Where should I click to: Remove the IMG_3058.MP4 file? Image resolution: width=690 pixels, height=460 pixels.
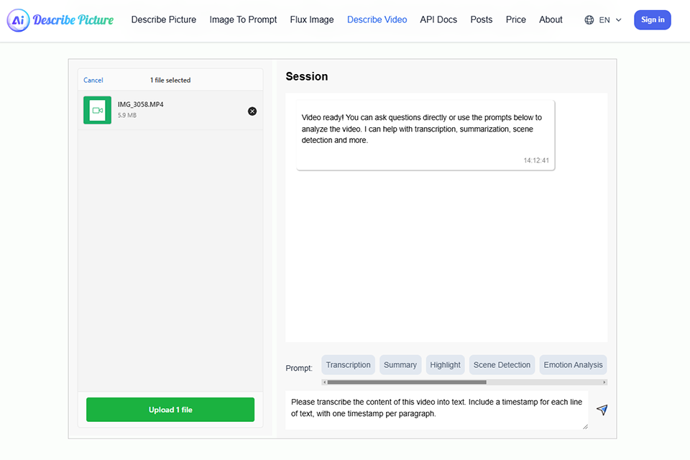pyautogui.click(x=252, y=111)
